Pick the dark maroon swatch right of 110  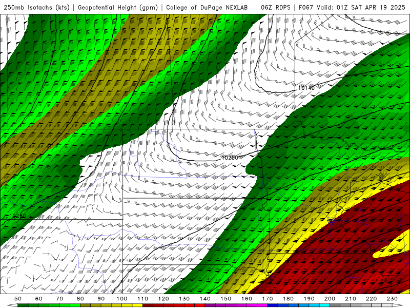[x=148, y=305]
